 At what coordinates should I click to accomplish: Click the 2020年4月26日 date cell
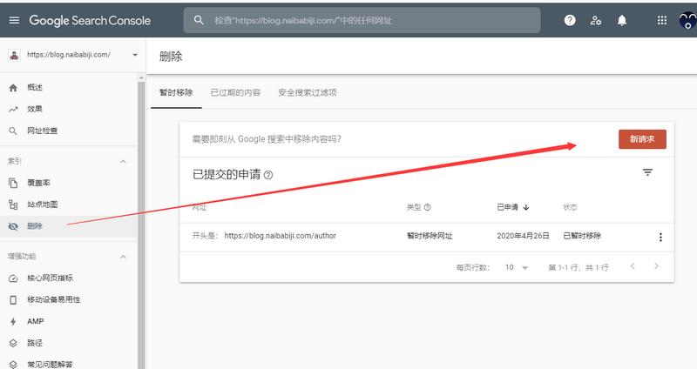tap(523, 236)
